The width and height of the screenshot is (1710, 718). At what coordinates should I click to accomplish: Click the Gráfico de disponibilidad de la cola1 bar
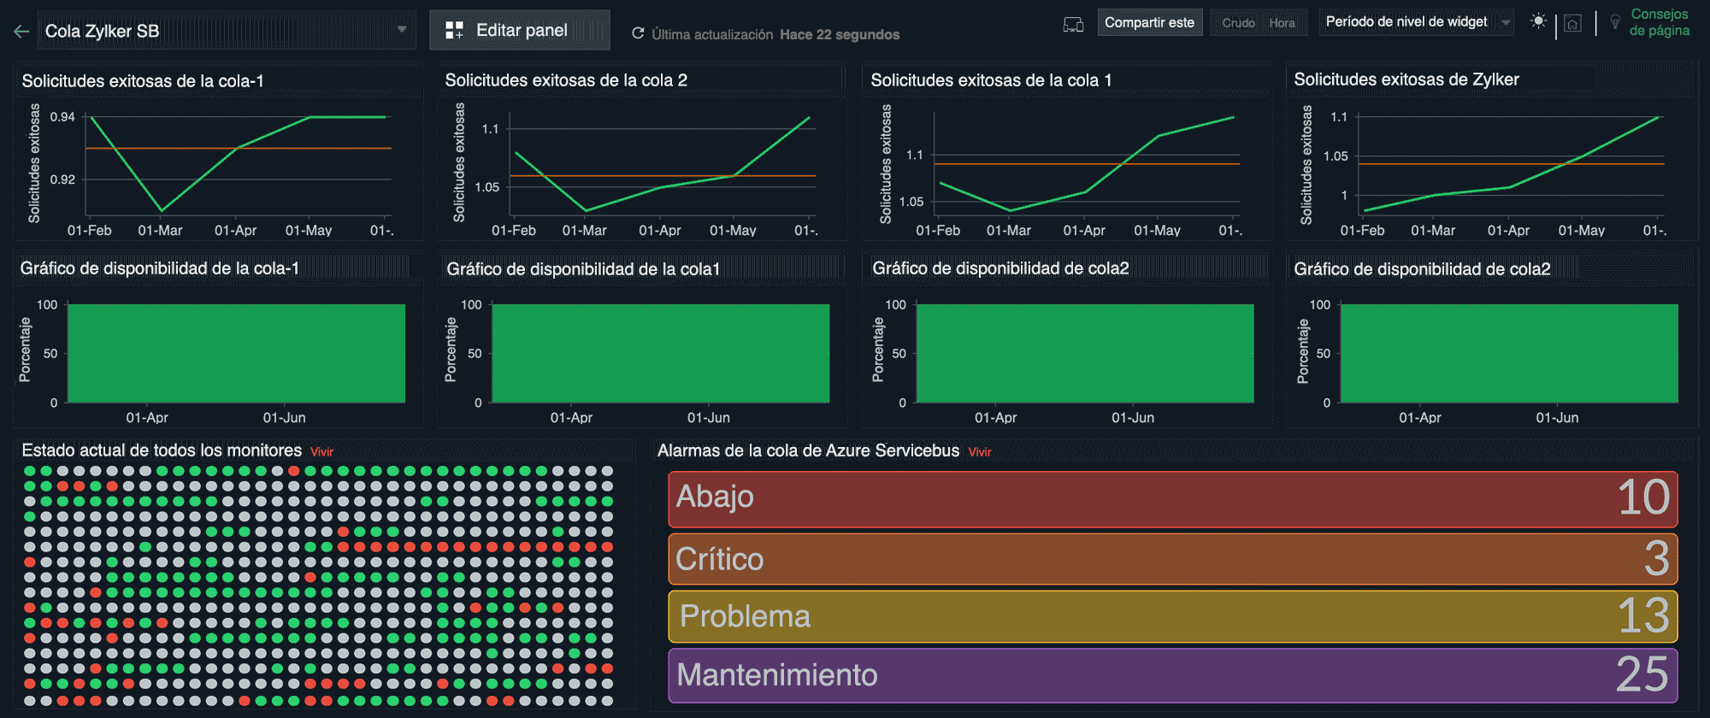point(660,353)
